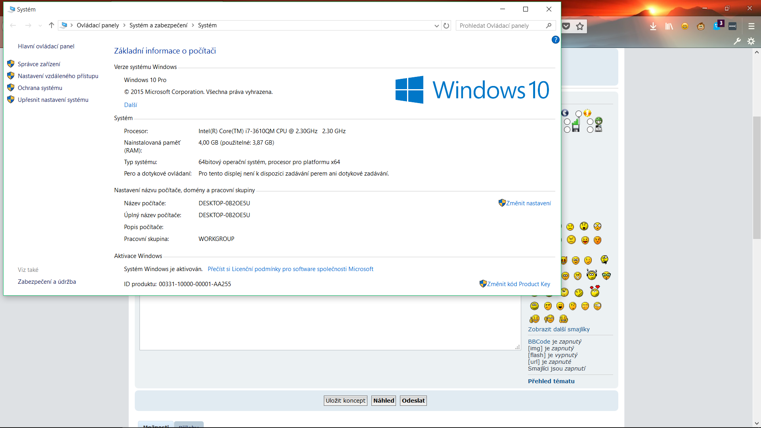Viewport: 761px width, 428px height.
Task: Click Změnit nastavení link
Action: coord(528,203)
